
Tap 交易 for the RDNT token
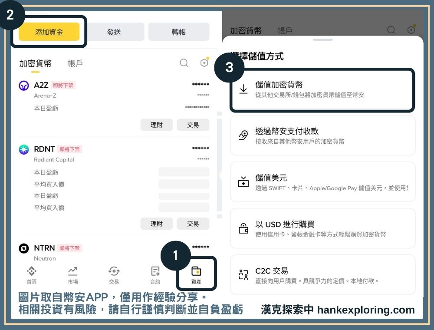[x=193, y=224]
